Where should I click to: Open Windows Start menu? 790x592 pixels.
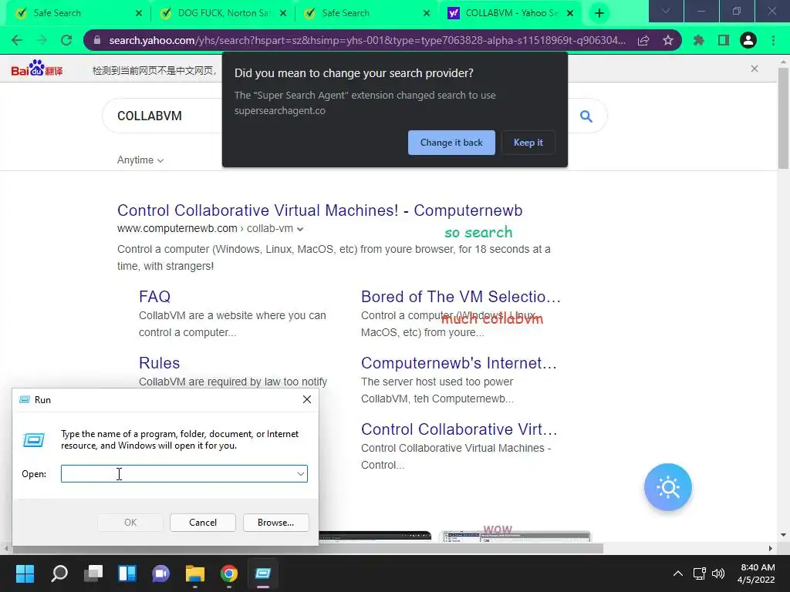25,573
